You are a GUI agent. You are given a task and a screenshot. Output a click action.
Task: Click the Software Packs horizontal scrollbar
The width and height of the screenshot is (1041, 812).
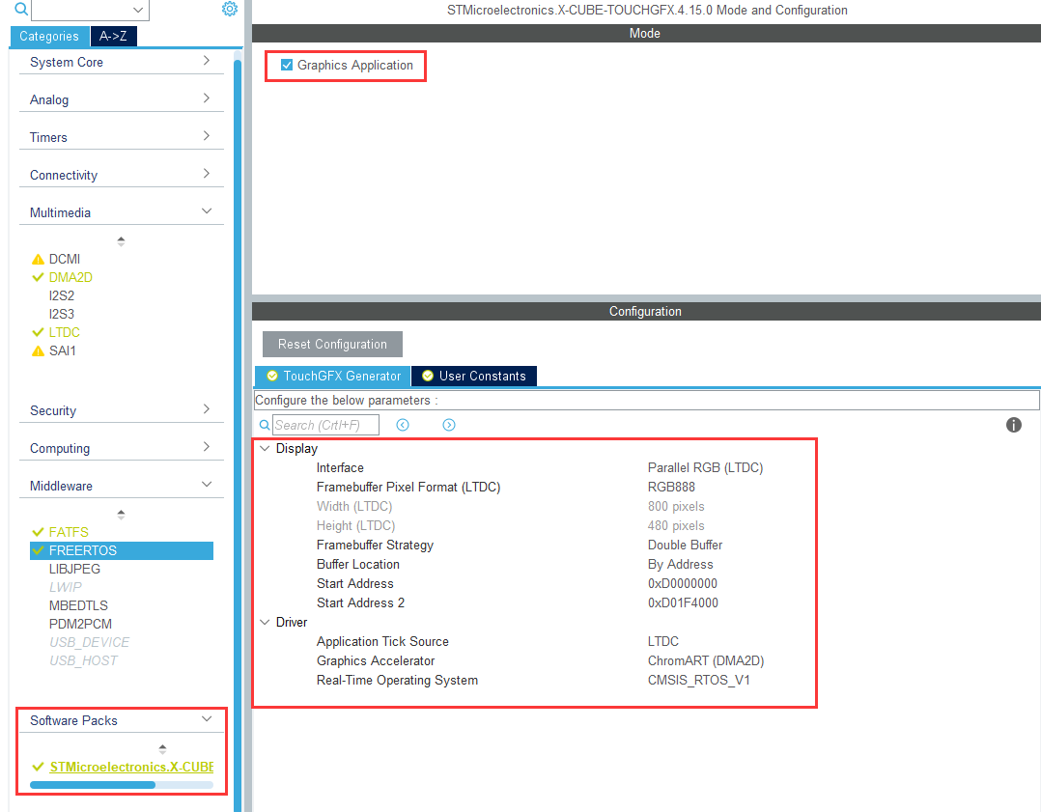point(93,785)
